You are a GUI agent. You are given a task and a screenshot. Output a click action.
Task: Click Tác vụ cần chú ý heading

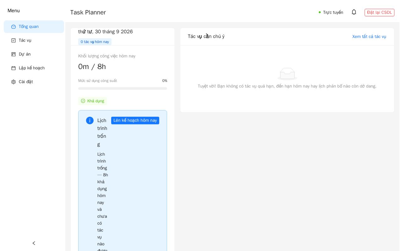(206, 37)
